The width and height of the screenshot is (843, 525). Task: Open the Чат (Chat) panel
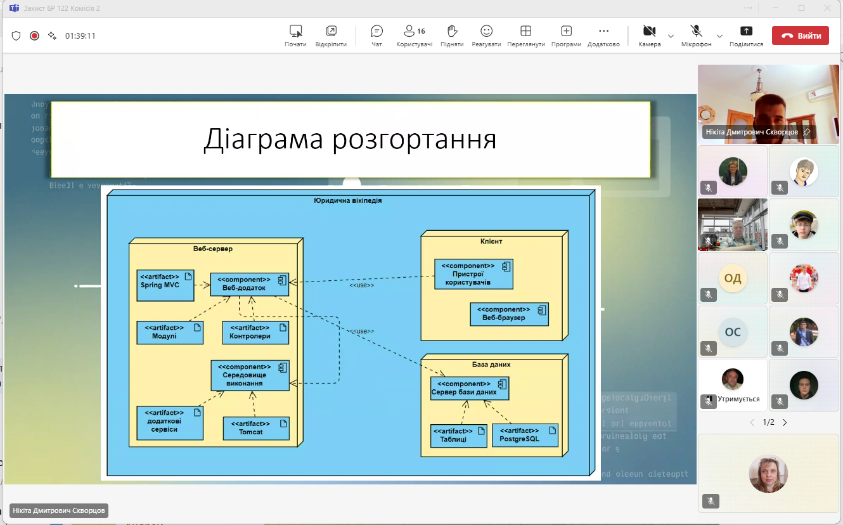coord(376,36)
